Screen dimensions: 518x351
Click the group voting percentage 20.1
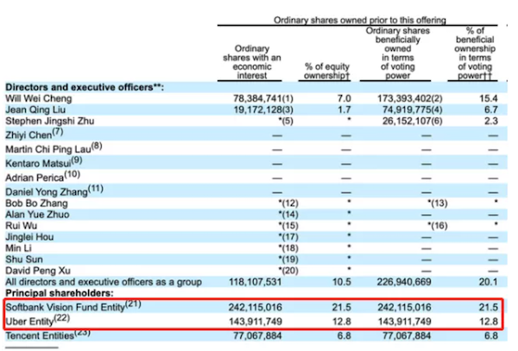pyautogui.click(x=489, y=282)
